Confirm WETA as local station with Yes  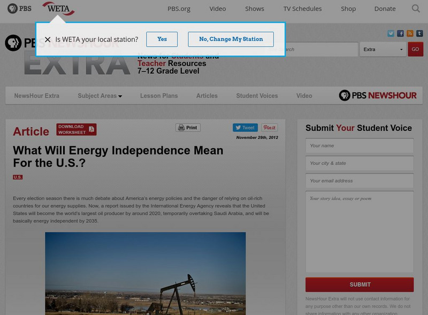point(162,39)
